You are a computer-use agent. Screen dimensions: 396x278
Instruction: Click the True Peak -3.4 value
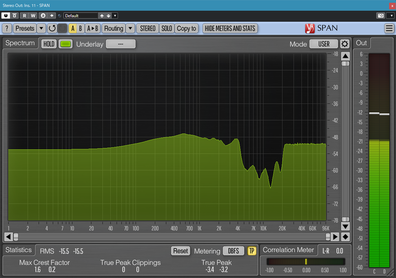209,270
